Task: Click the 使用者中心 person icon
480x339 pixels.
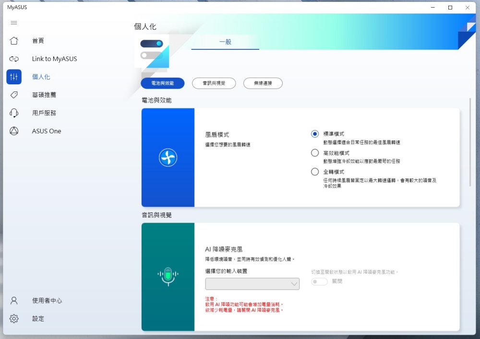Action: 14,301
